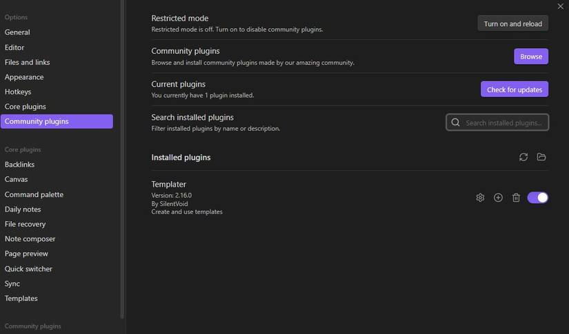569x334 pixels.
Task: Open Templater plugin options gear icon
Action: (x=480, y=198)
